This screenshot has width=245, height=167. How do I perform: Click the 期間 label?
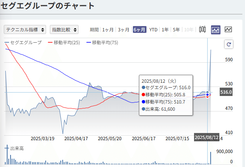(x=94, y=30)
